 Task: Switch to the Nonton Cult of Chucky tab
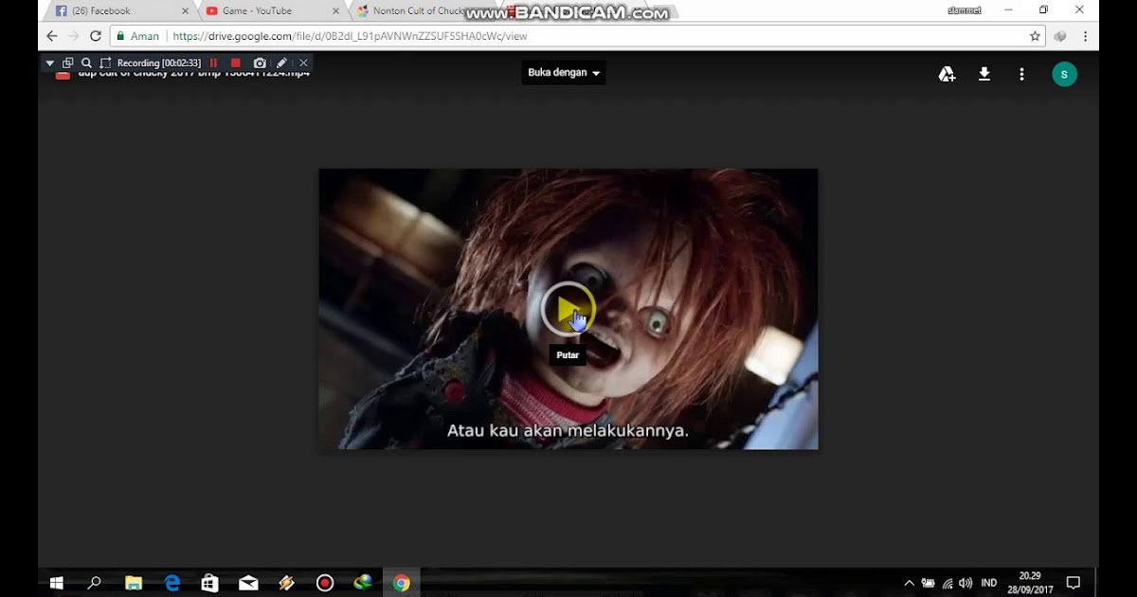point(417,11)
